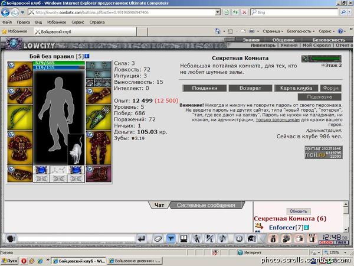Viewport: 354px width, 266px height.
Task: Click the Форум button
Action: pos(331,88)
